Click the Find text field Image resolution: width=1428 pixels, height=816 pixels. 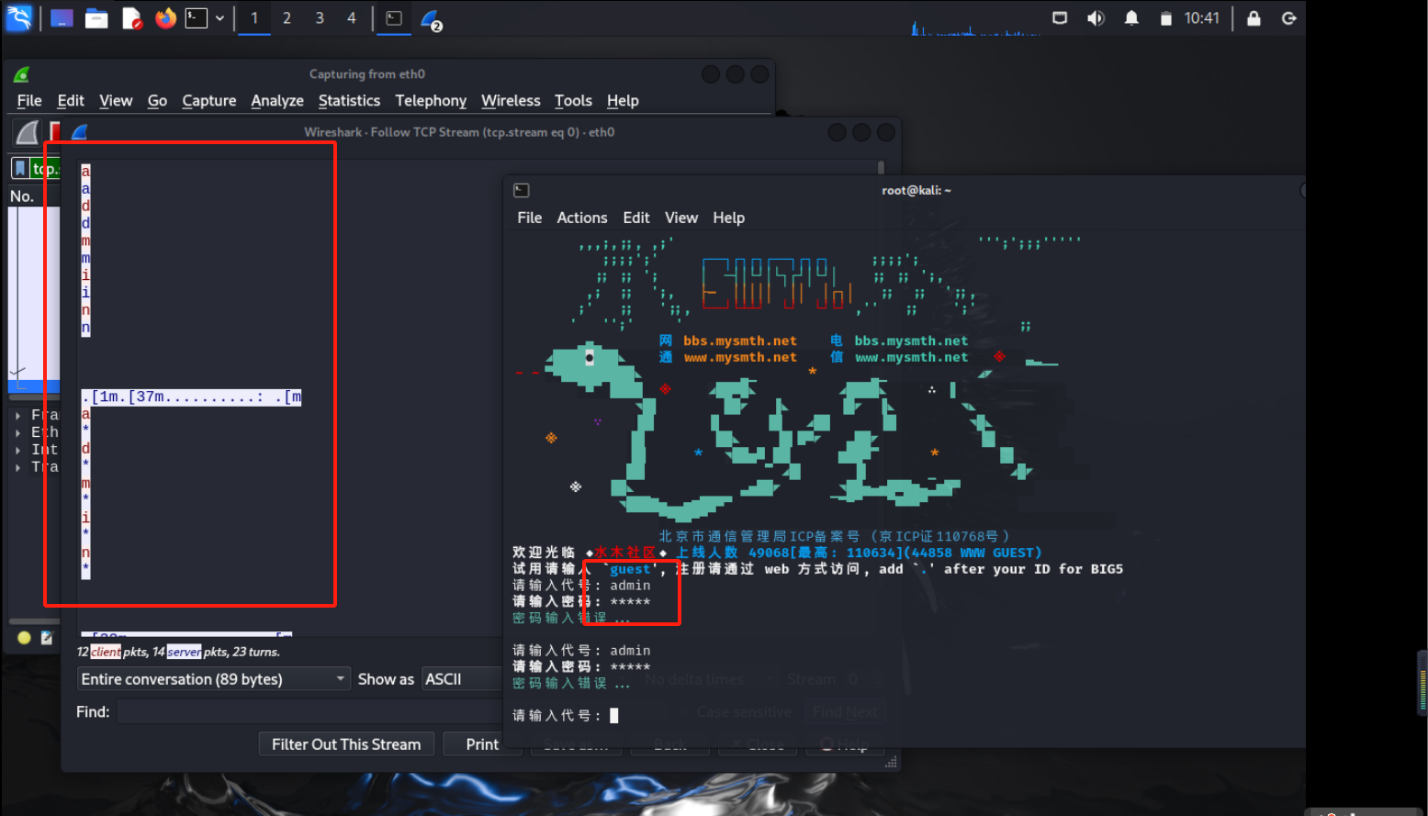(310, 712)
